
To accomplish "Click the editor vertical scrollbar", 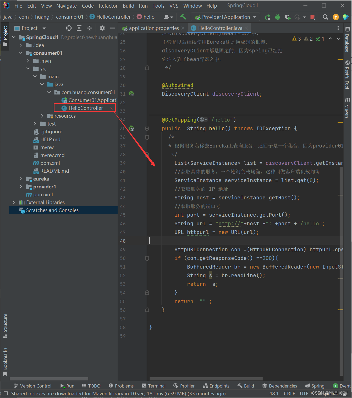I will (341, 271).
